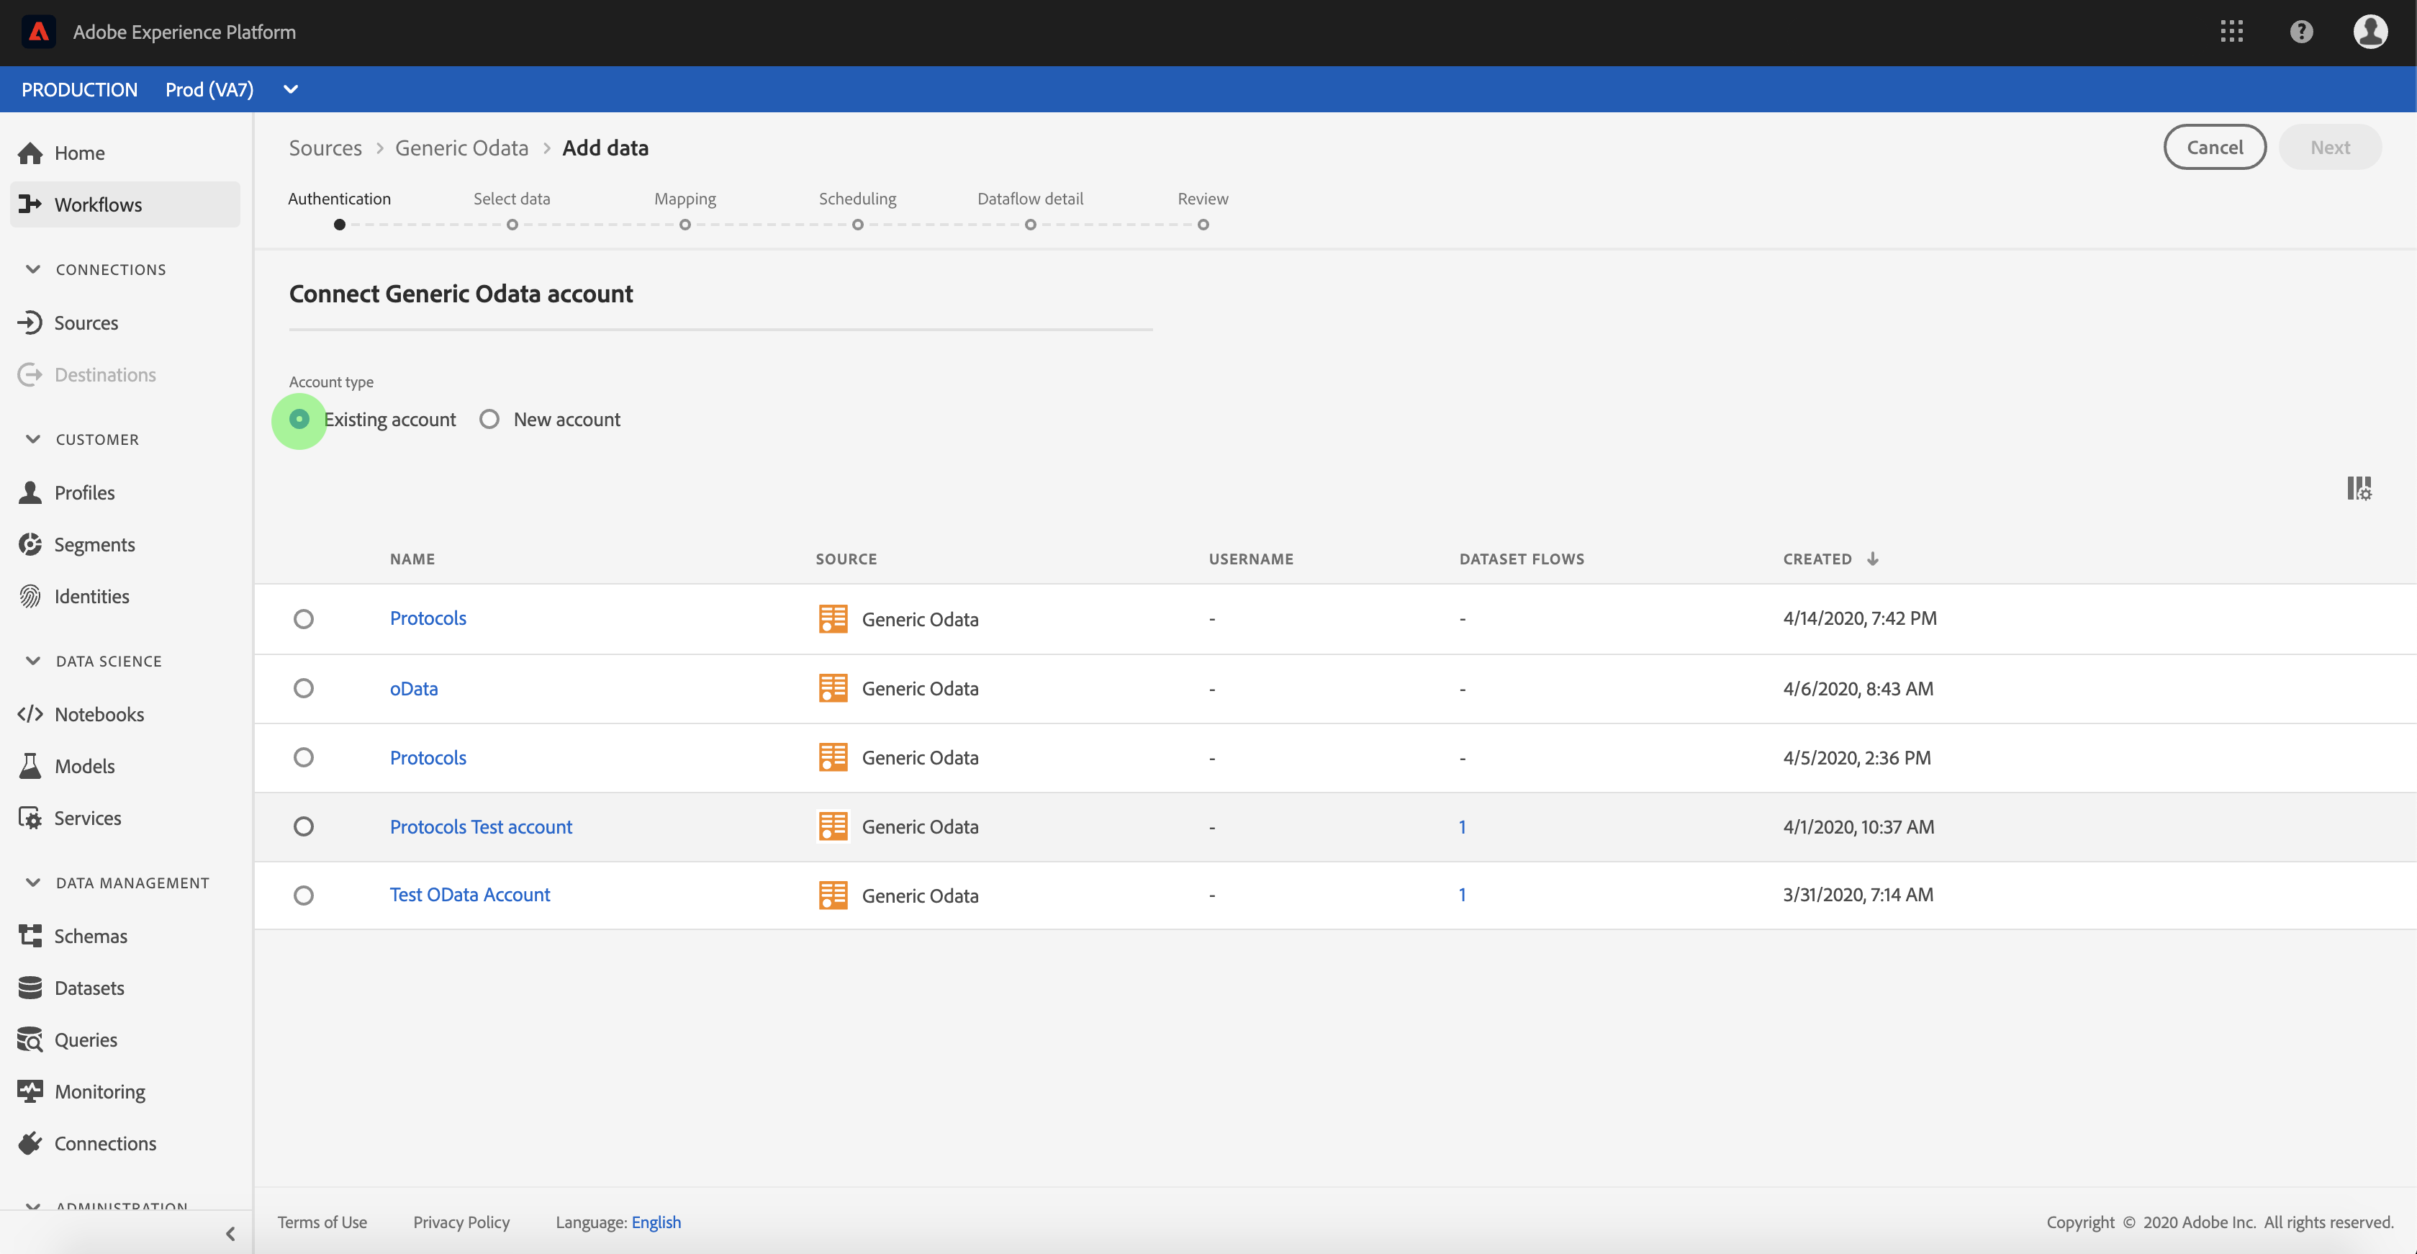The height and width of the screenshot is (1254, 2417).
Task: Open the Protocols Test account link
Action: pos(480,827)
